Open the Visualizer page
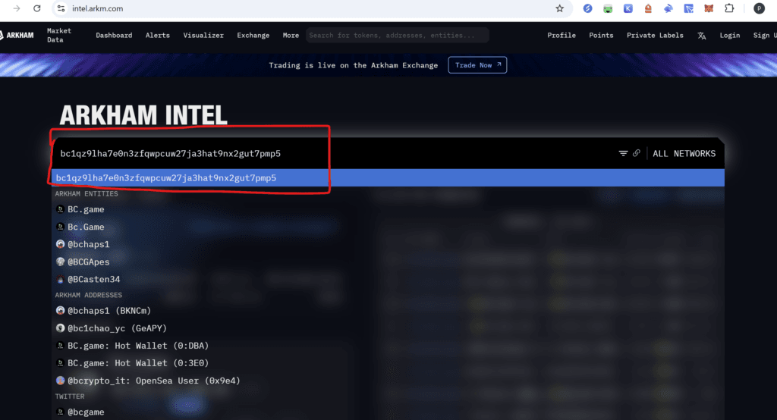 (x=203, y=35)
